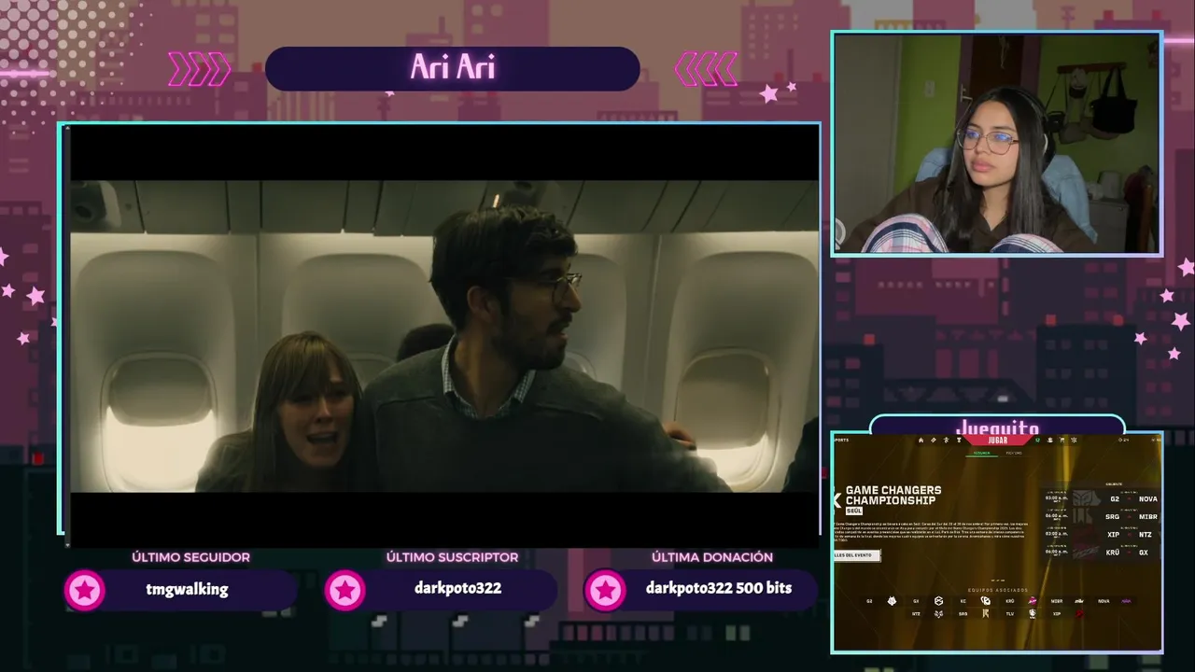This screenshot has width=1195, height=672.
Task: Click the KC team logo in partner teams
Action: (x=986, y=601)
